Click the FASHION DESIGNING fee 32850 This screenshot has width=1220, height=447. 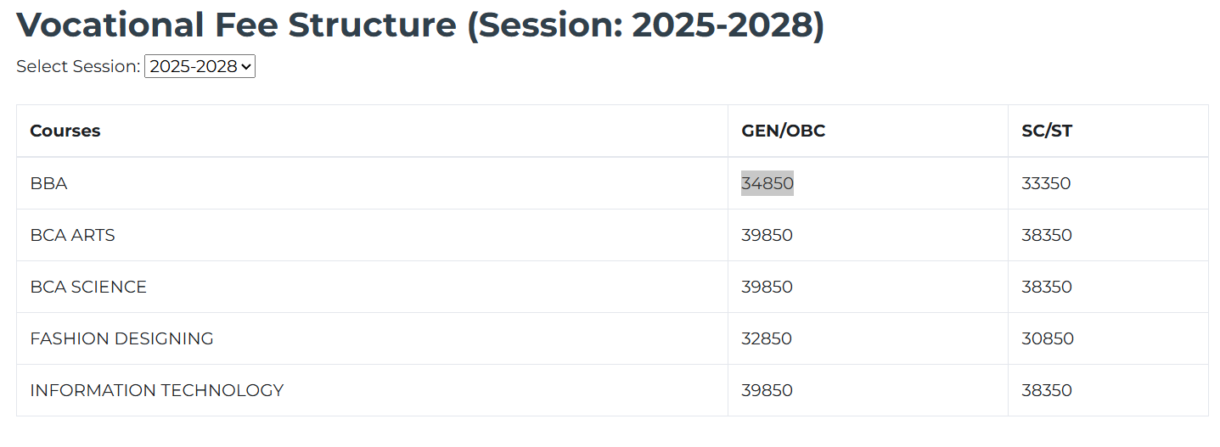pos(767,338)
